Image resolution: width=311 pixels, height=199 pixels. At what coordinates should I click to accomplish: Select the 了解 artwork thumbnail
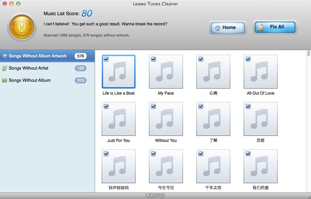213,119
